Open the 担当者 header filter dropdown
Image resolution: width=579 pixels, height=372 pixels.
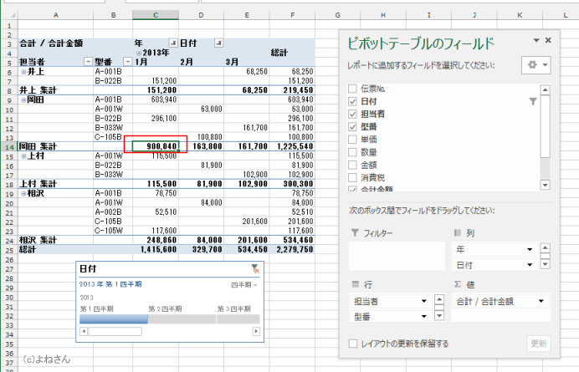(89, 62)
